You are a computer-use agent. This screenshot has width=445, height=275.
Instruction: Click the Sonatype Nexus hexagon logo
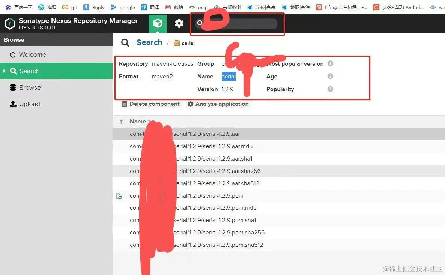pos(10,23)
